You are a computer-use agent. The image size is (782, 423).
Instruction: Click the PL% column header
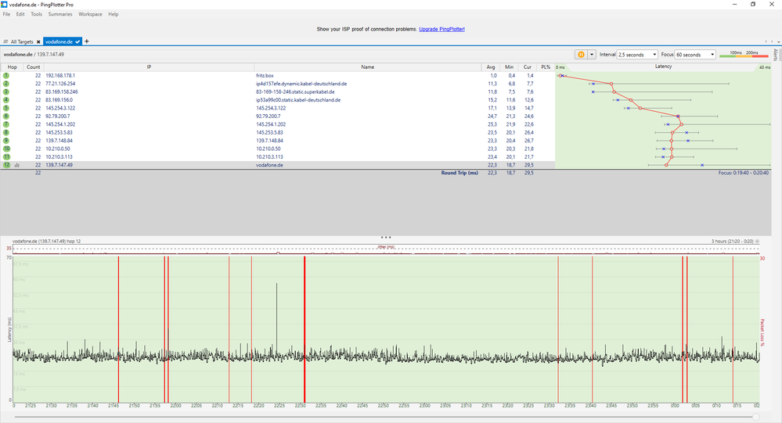(545, 67)
